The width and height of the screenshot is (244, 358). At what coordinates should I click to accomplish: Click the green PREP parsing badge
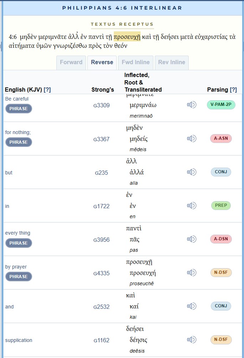221,205
